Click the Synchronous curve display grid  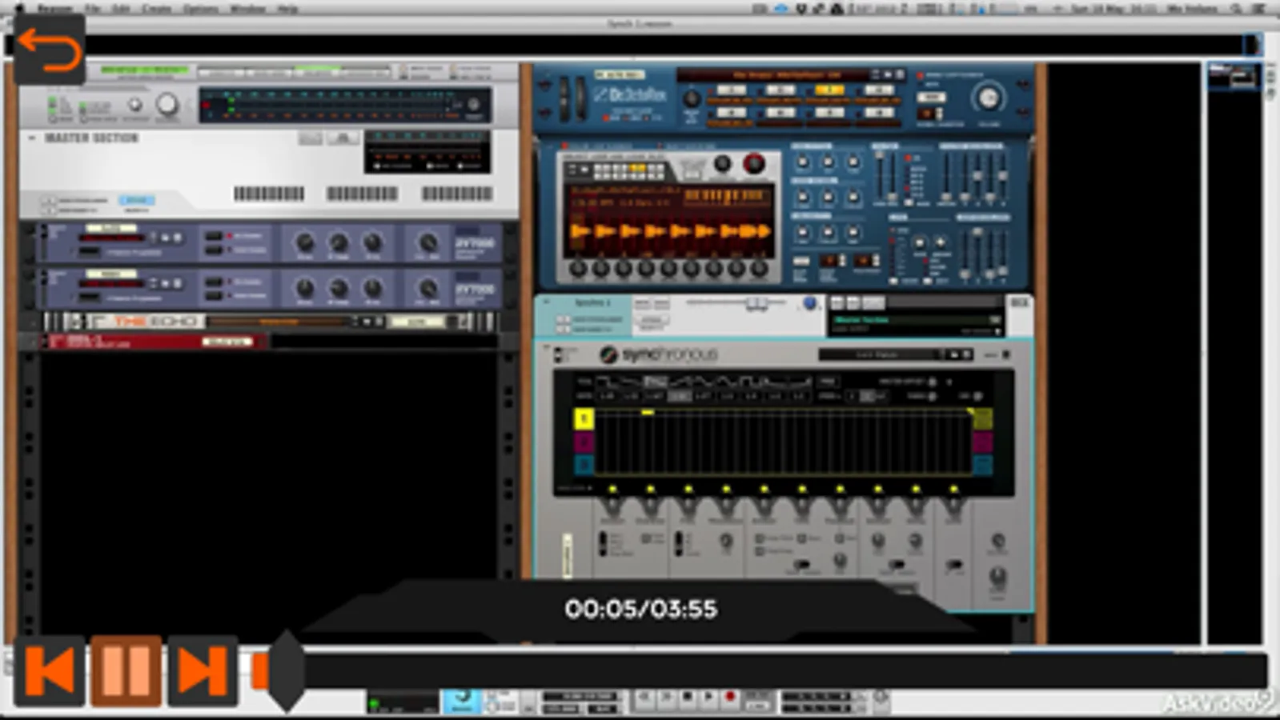(x=783, y=442)
